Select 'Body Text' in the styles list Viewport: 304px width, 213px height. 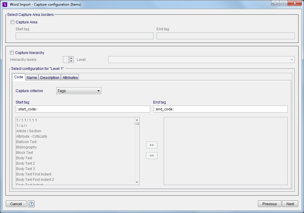pos(24,158)
